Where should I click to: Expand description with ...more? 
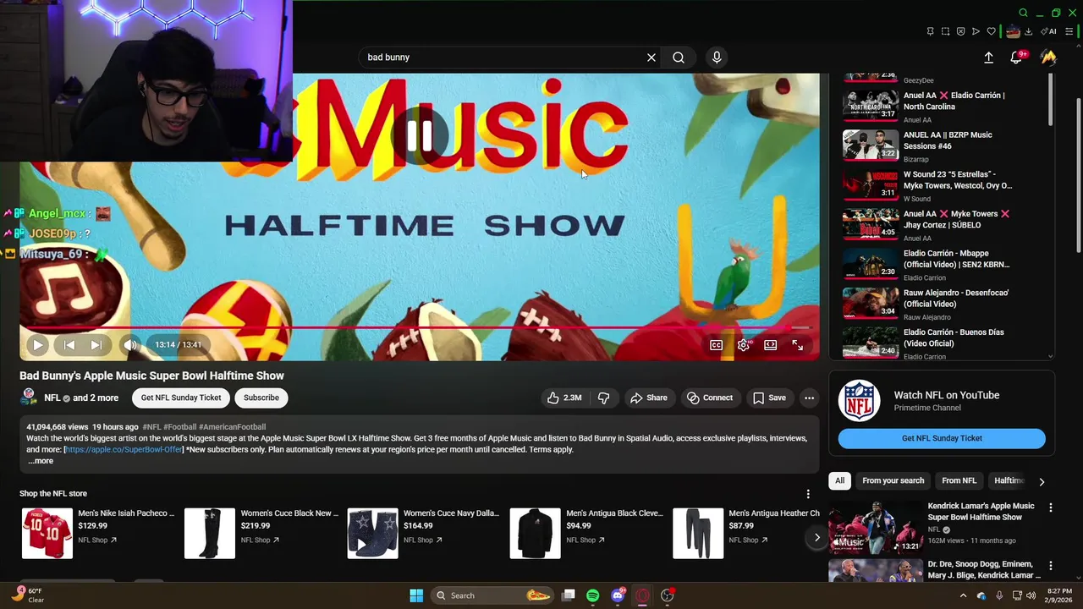[41, 461]
